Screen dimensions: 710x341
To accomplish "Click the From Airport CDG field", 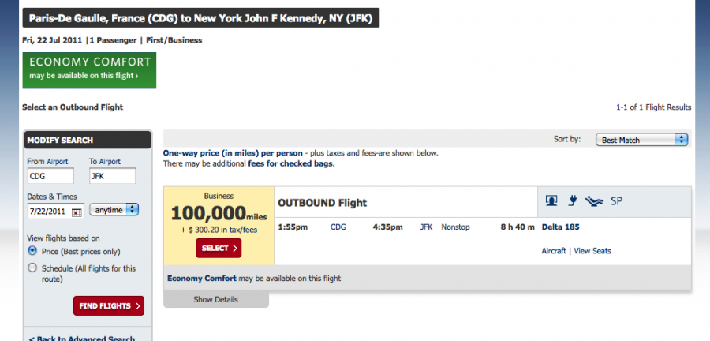I will pyautogui.click(x=50, y=176).
